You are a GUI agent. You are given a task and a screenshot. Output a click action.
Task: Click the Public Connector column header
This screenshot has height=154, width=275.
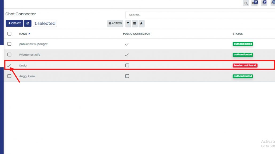click(x=137, y=34)
